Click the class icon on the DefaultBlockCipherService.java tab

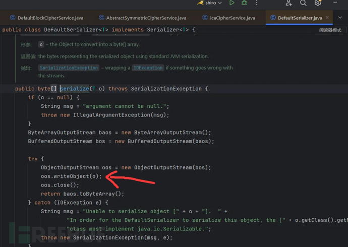pos(13,18)
